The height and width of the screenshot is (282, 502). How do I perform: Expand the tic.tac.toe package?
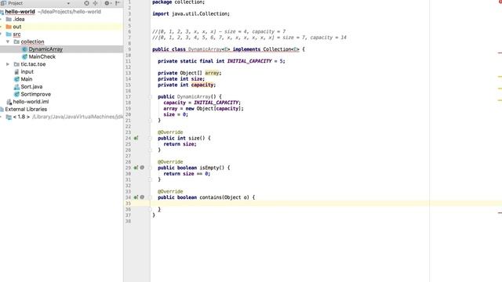[8, 64]
